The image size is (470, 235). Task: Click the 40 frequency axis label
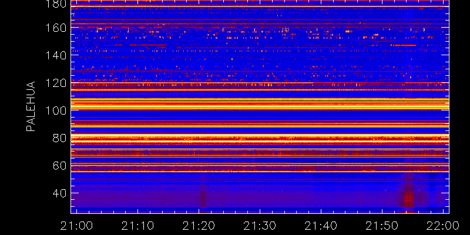click(x=59, y=193)
